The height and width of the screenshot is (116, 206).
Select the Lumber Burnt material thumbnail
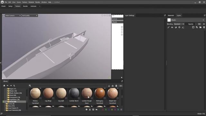74,93
